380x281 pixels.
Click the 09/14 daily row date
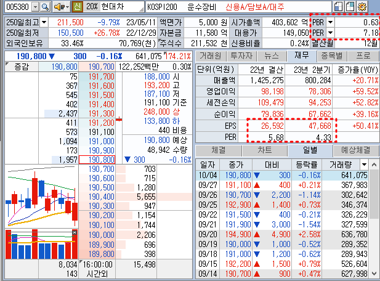[208, 274]
